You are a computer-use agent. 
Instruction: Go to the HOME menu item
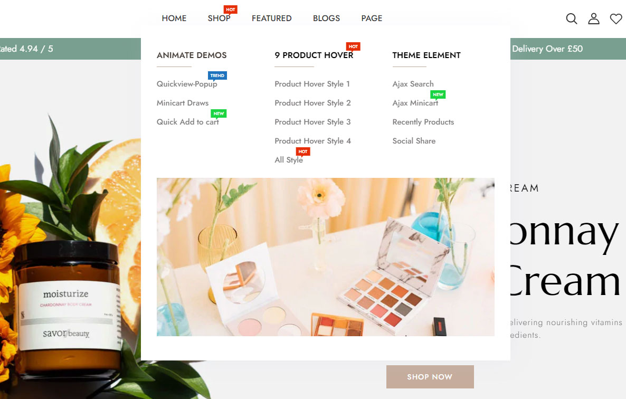click(174, 18)
